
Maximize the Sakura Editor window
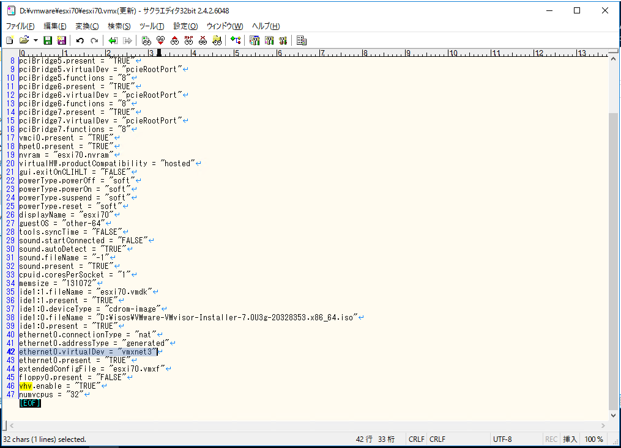[577, 10]
